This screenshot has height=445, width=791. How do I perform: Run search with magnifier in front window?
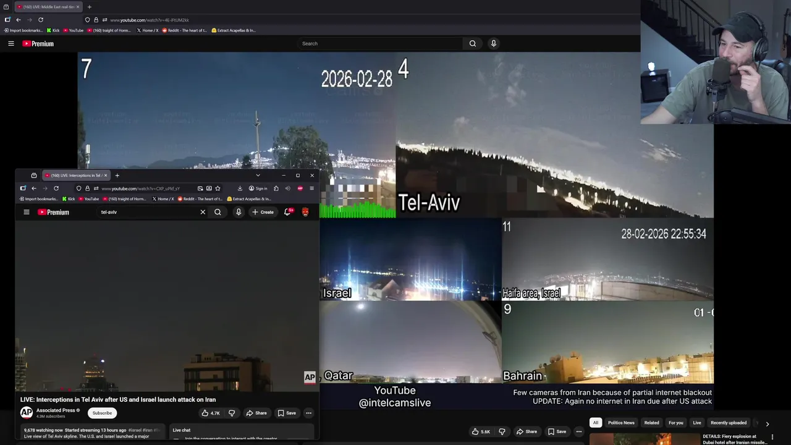tap(218, 212)
